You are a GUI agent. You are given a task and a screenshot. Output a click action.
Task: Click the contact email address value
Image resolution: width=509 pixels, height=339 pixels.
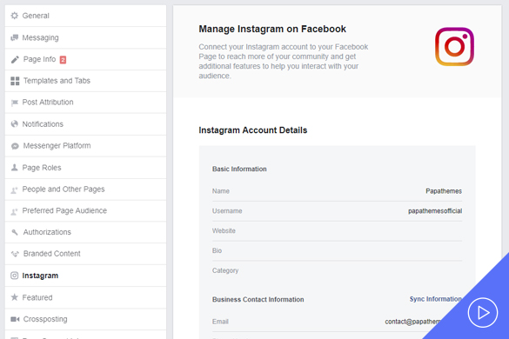coord(413,322)
